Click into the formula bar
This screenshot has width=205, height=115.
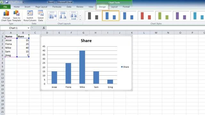pos(126,28)
